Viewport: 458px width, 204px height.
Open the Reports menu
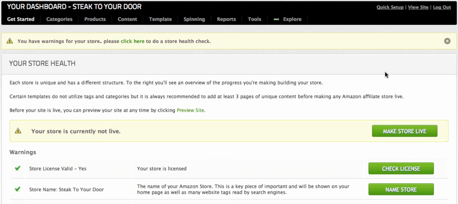coord(226,19)
